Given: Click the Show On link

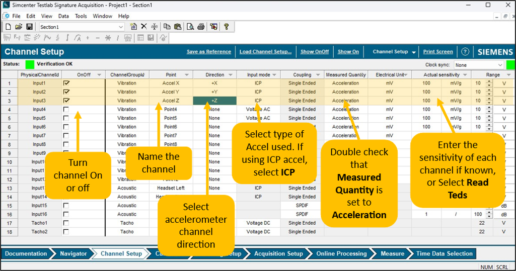Looking at the screenshot, I should pyautogui.click(x=348, y=52).
